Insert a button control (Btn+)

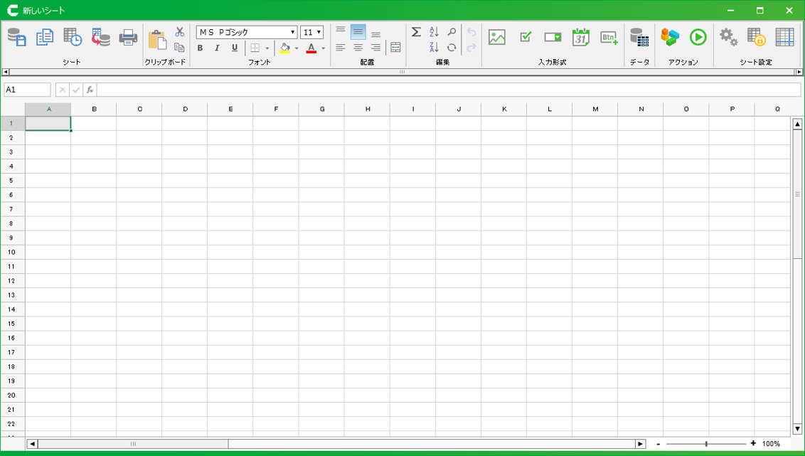click(609, 37)
